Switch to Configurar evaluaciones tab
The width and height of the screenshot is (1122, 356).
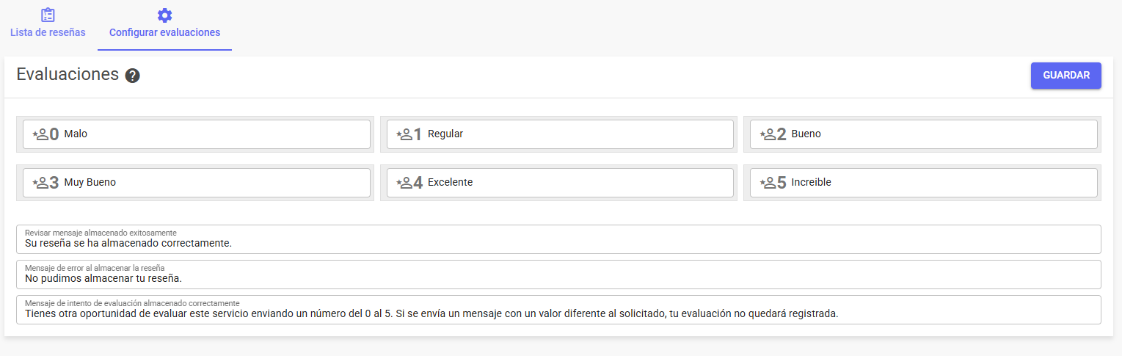coord(164,25)
